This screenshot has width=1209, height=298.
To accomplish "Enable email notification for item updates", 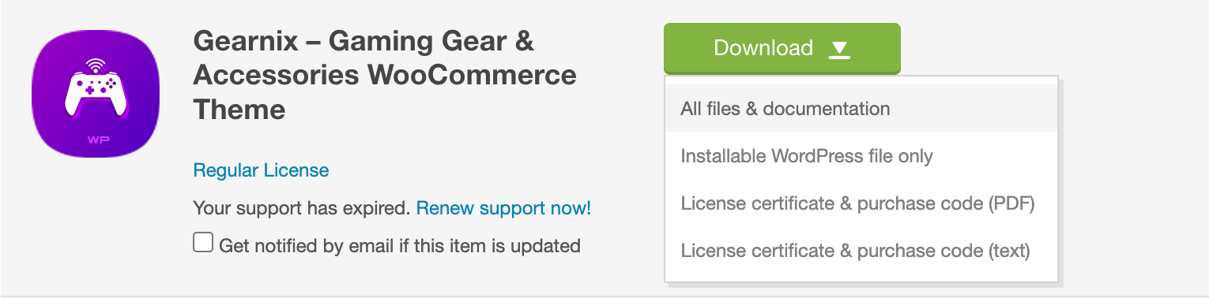I will click(203, 242).
